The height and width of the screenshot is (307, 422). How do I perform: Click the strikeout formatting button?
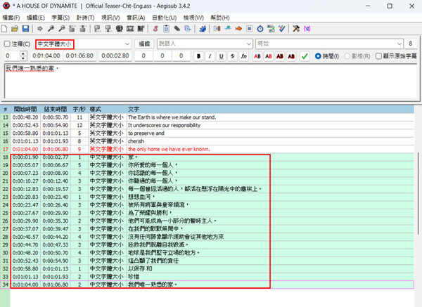coord(232,55)
